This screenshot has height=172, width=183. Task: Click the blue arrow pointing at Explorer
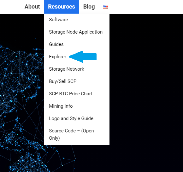83,57
